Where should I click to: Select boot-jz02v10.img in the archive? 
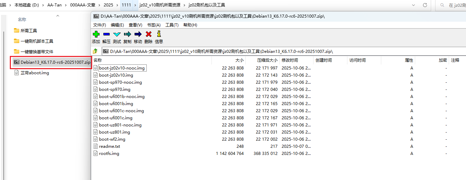116,75
